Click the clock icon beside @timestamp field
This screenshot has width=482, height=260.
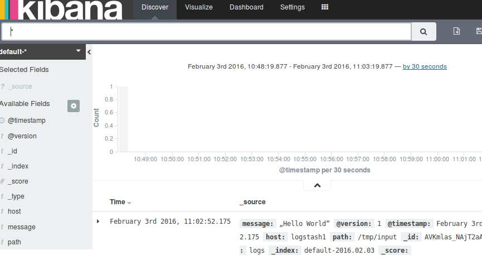click(3, 121)
